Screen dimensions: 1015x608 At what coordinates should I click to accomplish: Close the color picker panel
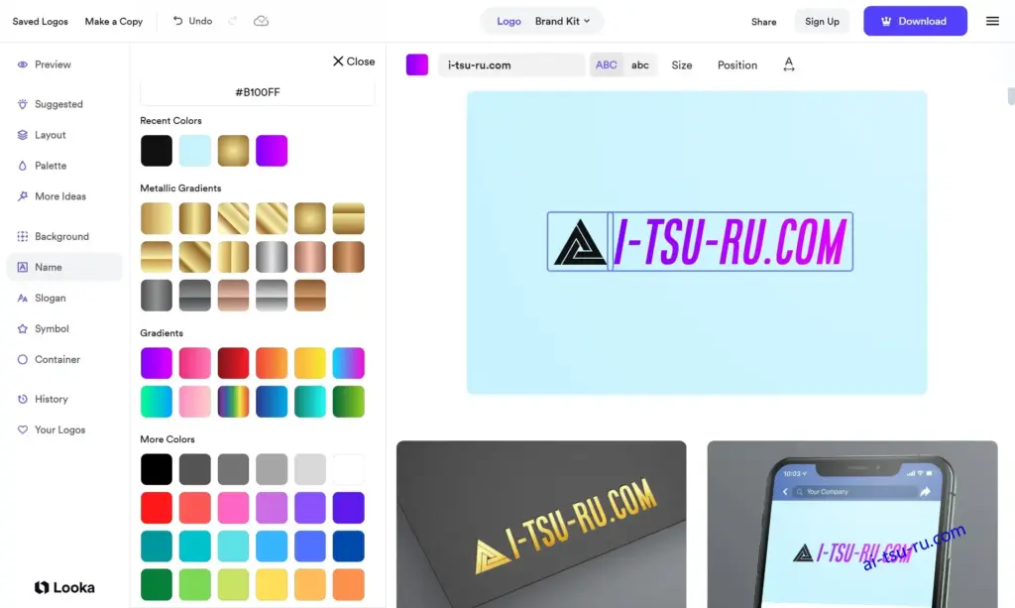coord(354,61)
